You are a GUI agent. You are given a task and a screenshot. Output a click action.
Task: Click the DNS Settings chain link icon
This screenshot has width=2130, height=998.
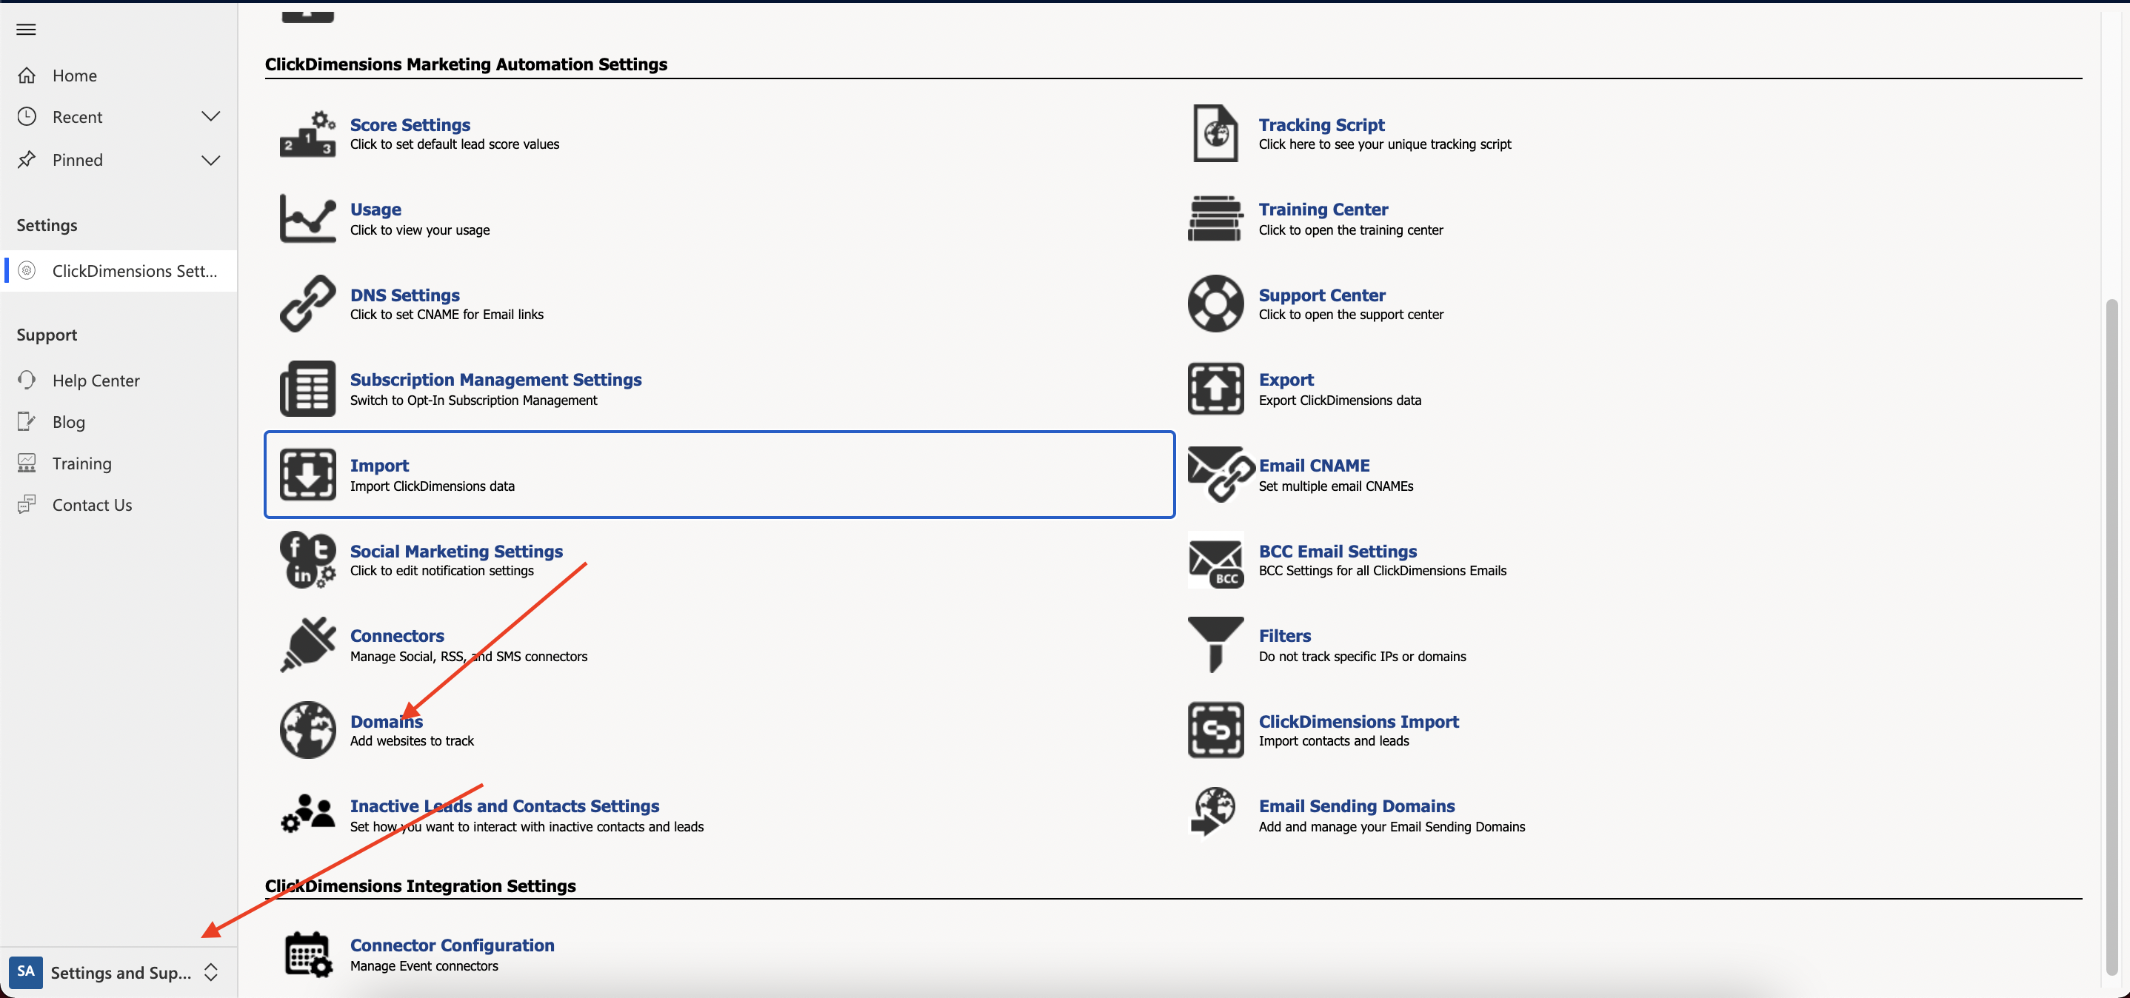307,304
